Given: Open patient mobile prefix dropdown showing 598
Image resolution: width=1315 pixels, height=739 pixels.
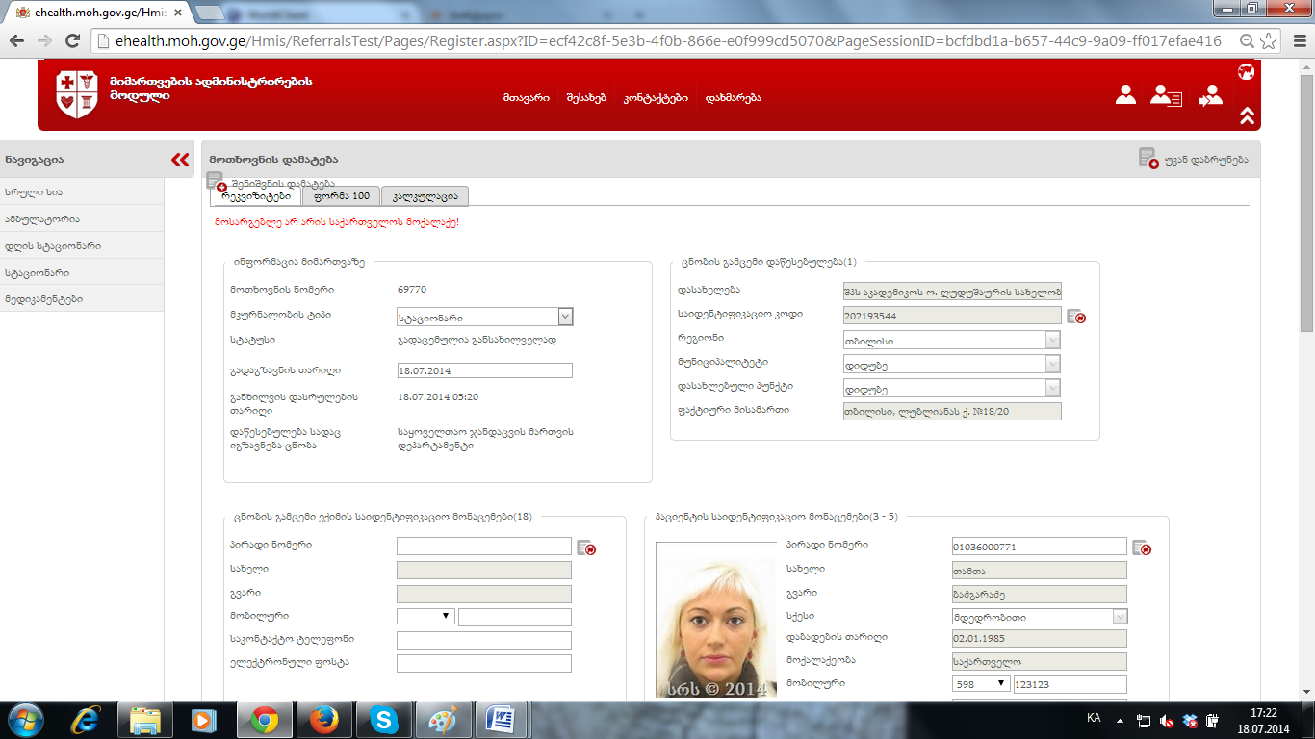Looking at the screenshot, I should [980, 684].
